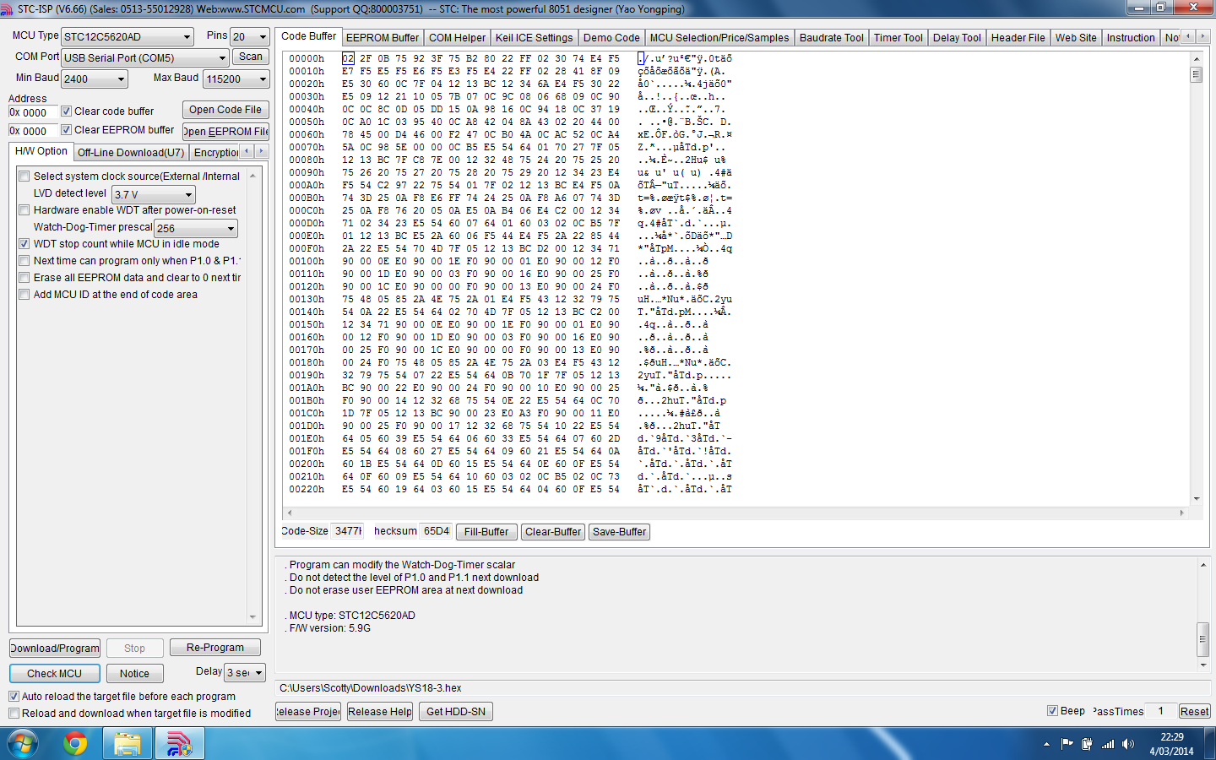This screenshot has width=1216, height=760.
Task: Launch Google Chrome from the taskbar
Action: (75, 743)
